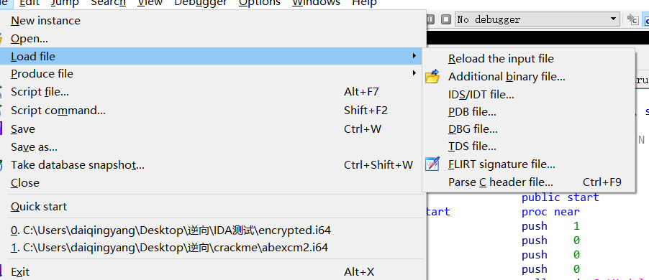This screenshot has width=649, height=280.
Task: Open the No debugger dropdown
Action: point(537,19)
